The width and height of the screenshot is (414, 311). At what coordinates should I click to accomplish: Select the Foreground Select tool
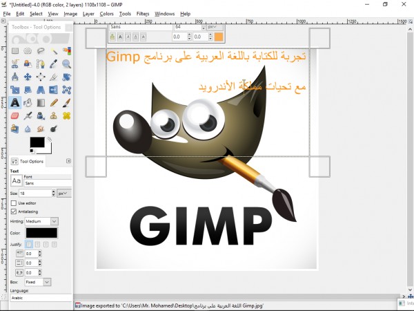28,64
